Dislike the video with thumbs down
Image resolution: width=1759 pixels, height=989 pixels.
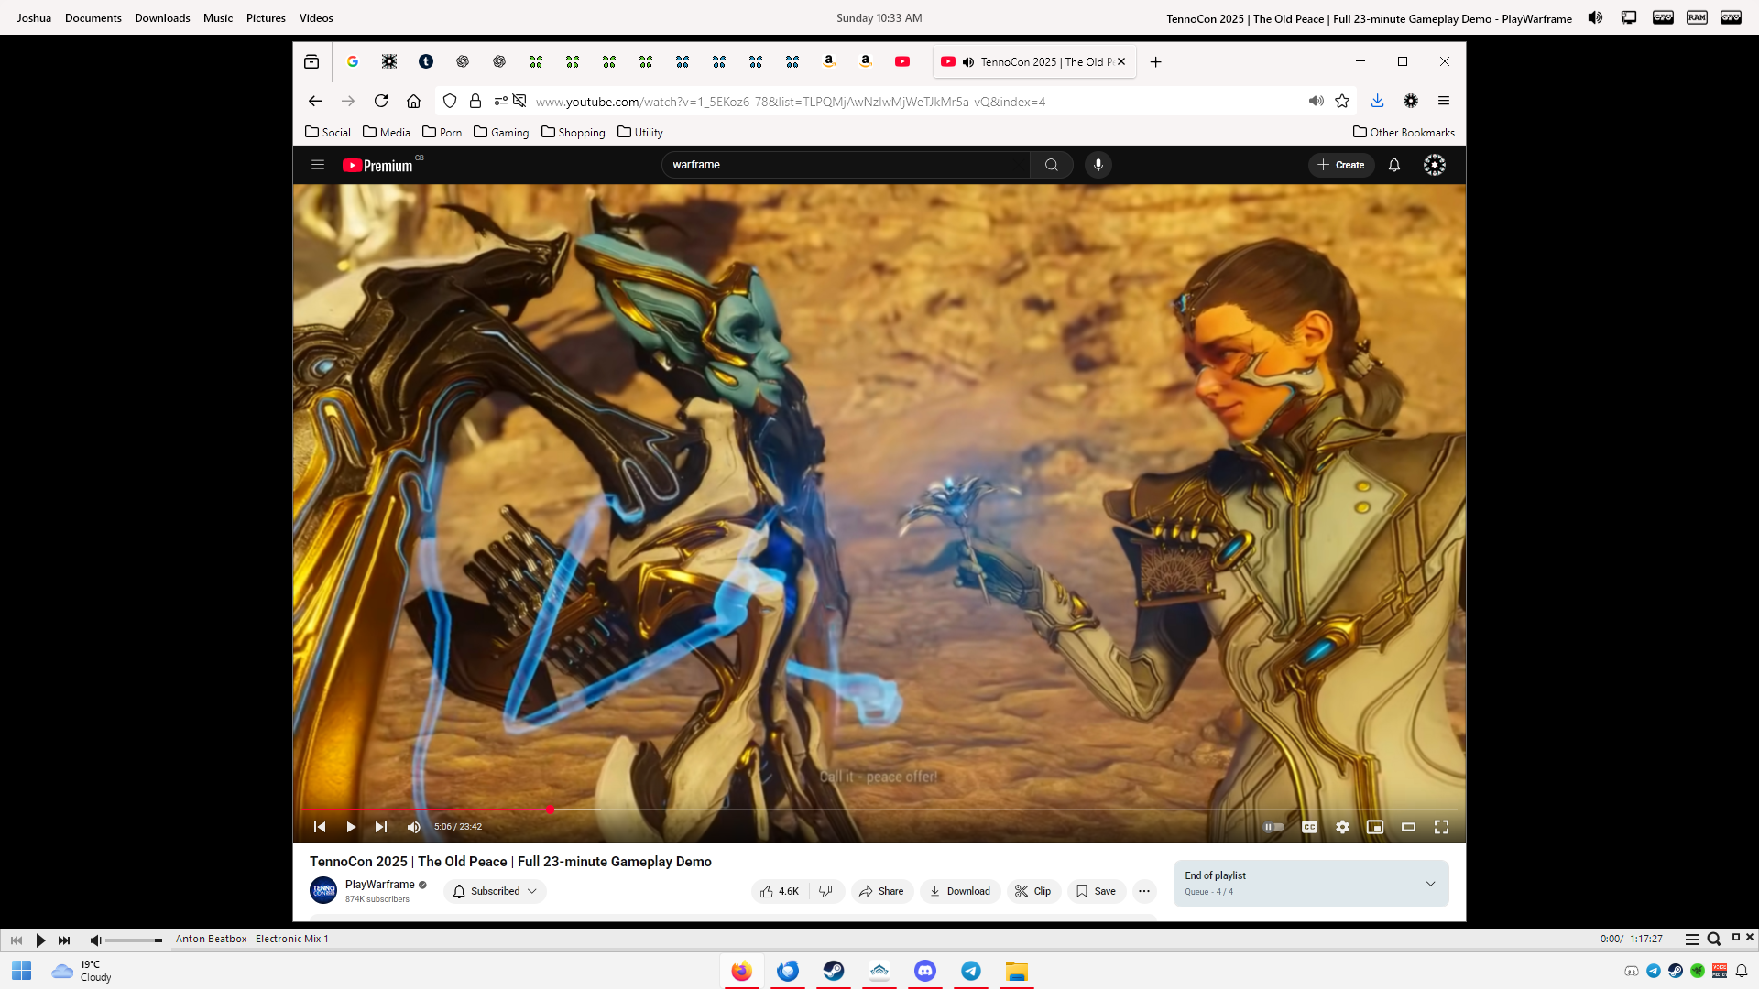pyautogui.click(x=826, y=891)
